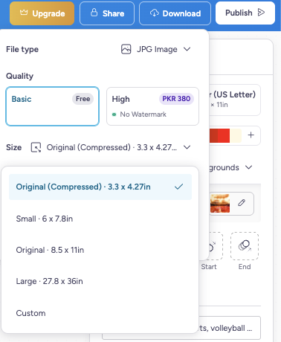Viewport: 281px width, 342px height.
Task: Click the image icon beside JPG Image
Action: click(x=126, y=49)
